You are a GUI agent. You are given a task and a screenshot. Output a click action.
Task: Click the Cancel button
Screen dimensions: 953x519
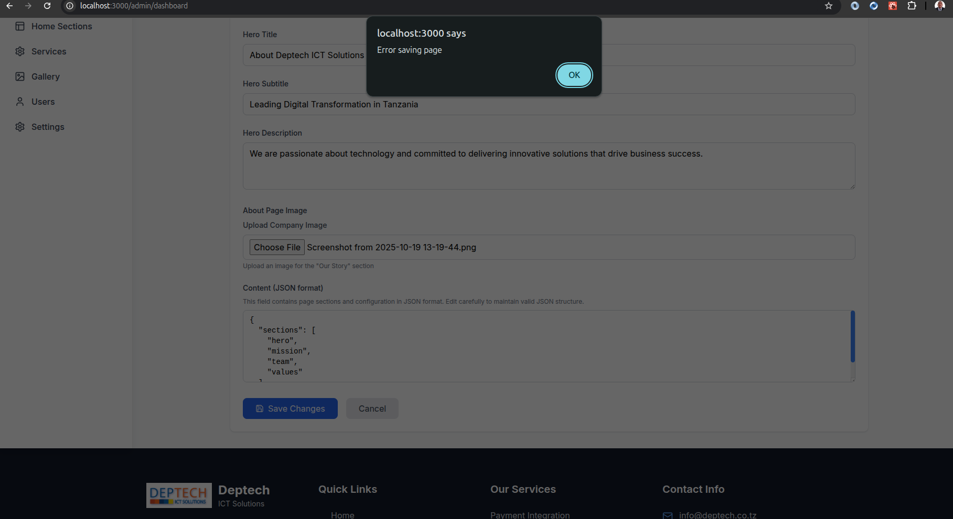point(372,408)
